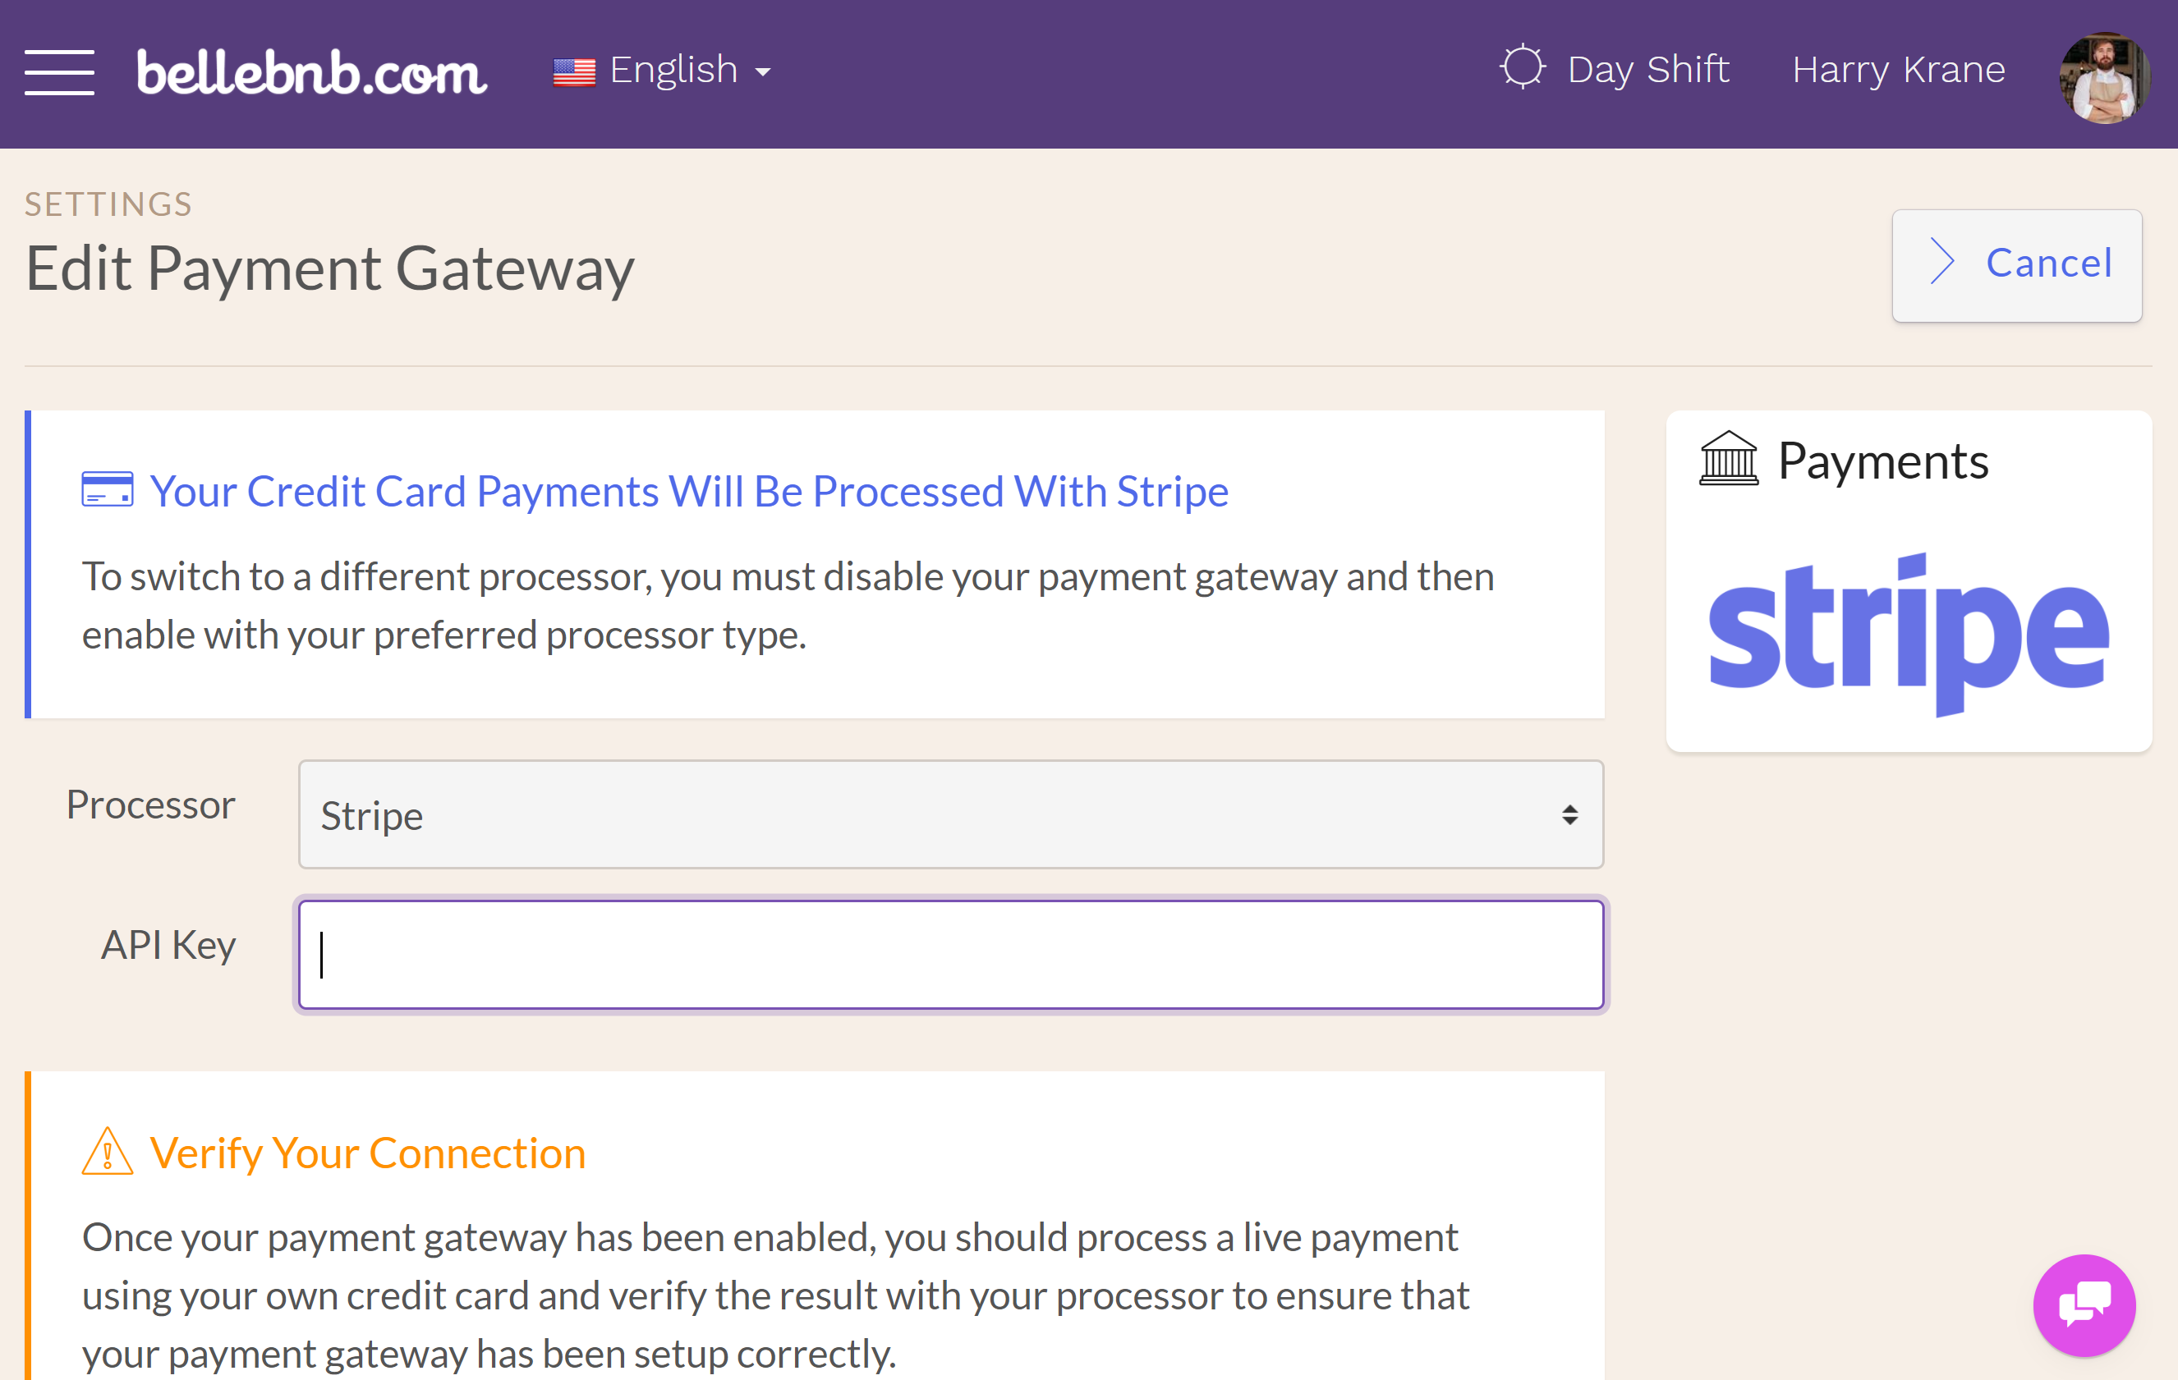2178x1380 pixels.
Task: Click the credit card icon
Action: (x=108, y=489)
